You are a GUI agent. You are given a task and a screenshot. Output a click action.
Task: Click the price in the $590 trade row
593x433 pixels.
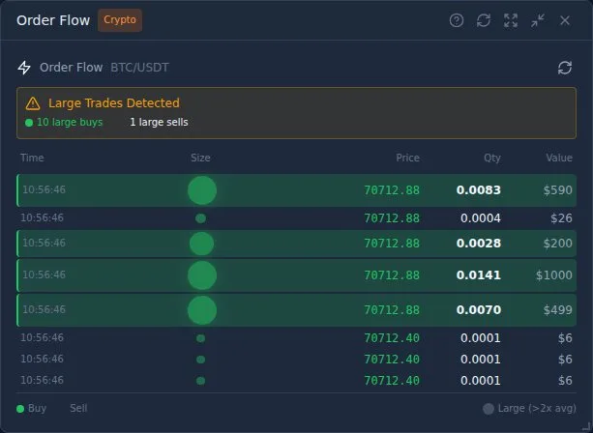point(392,190)
